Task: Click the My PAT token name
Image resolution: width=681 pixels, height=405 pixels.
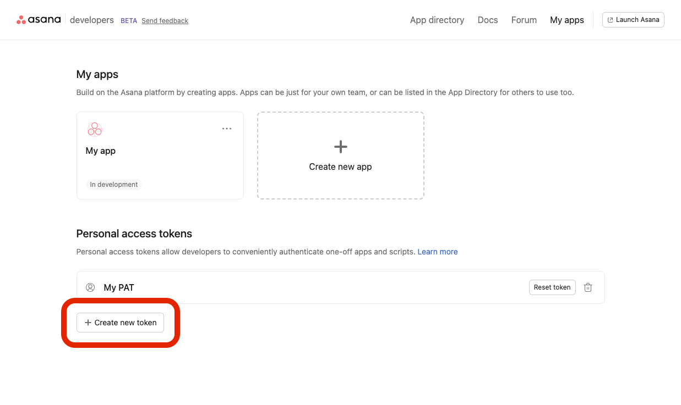Action: pyautogui.click(x=119, y=287)
